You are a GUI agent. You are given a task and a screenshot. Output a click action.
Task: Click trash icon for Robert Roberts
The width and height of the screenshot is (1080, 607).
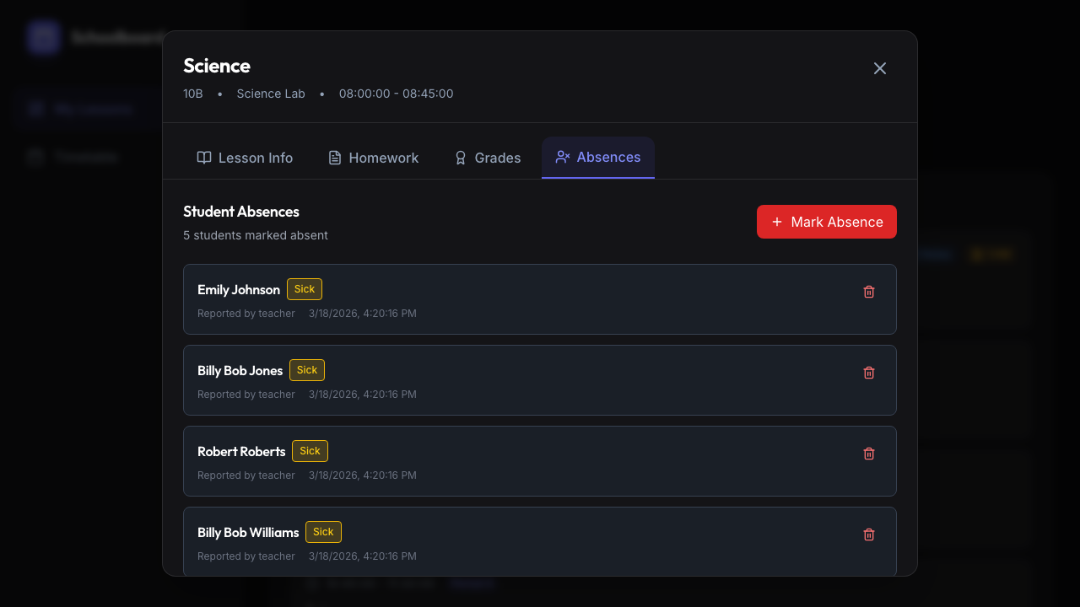click(869, 454)
